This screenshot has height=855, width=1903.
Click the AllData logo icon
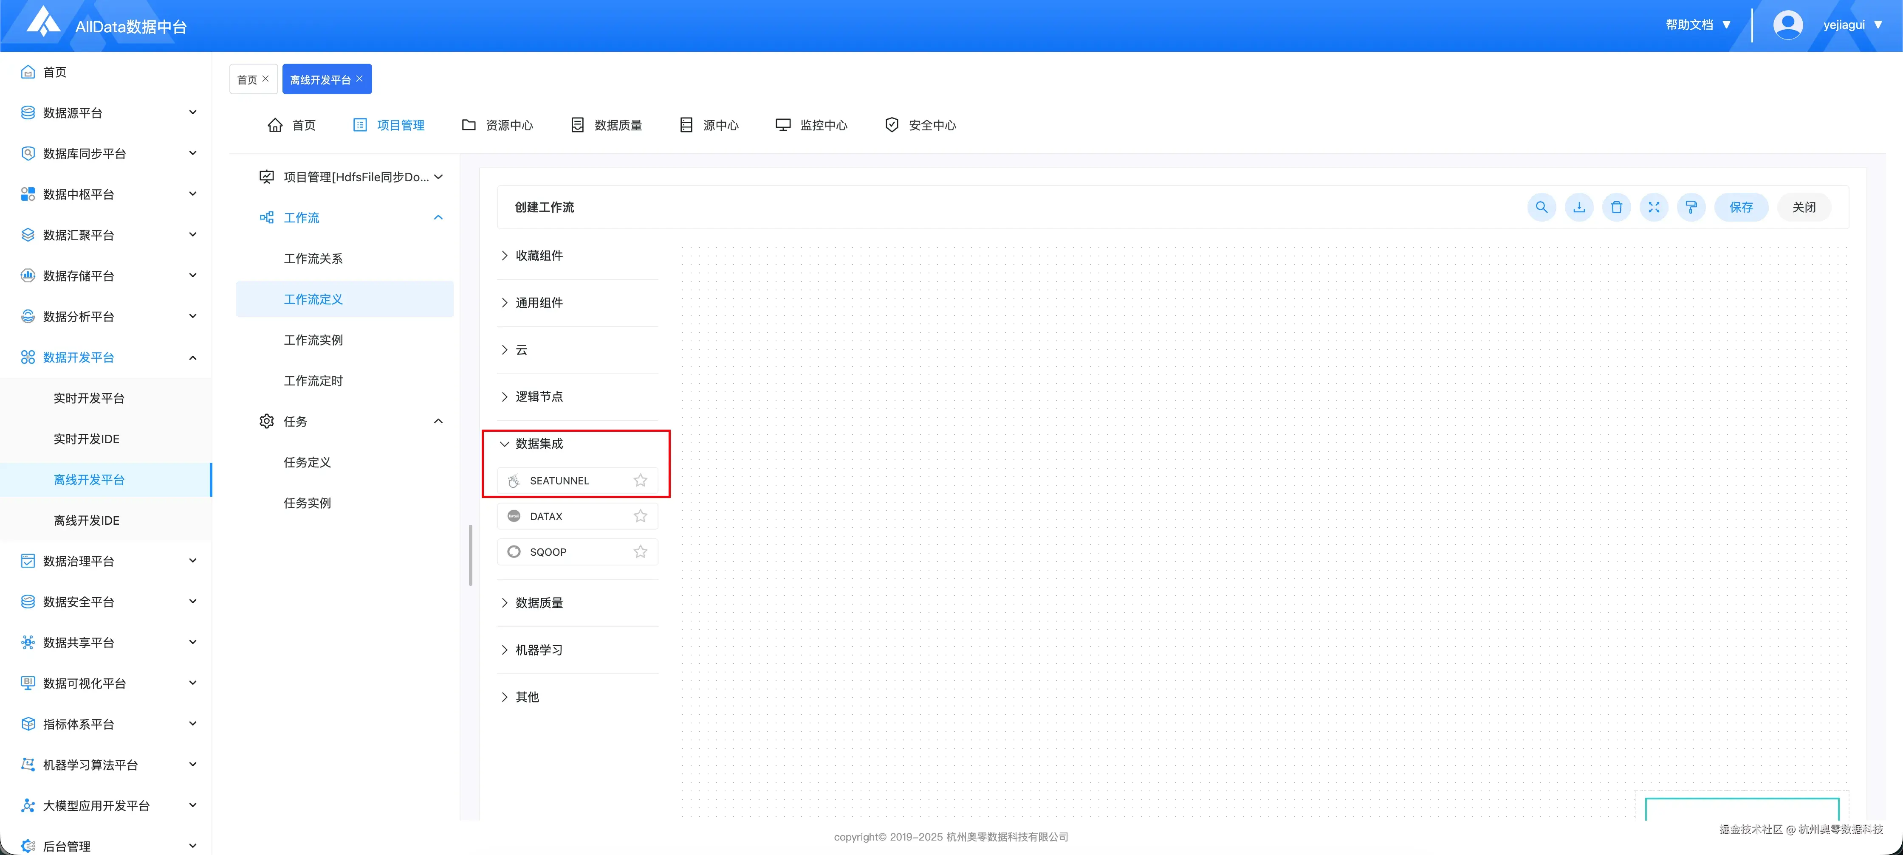click(43, 22)
